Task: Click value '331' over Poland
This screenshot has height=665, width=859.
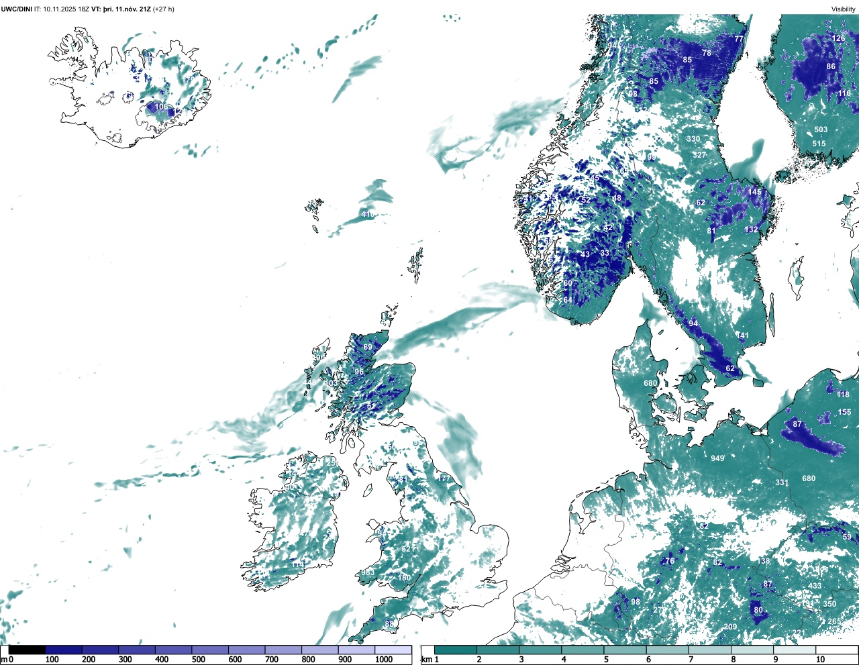Action: tap(782, 482)
